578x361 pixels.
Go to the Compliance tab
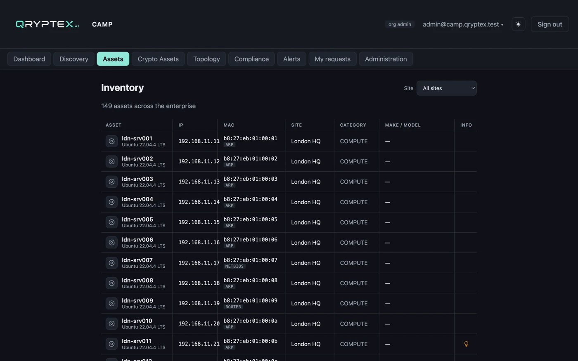point(251,59)
